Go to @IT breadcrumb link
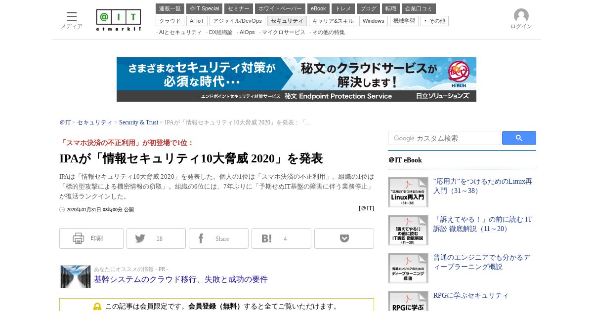593x311 pixels. tap(65, 122)
